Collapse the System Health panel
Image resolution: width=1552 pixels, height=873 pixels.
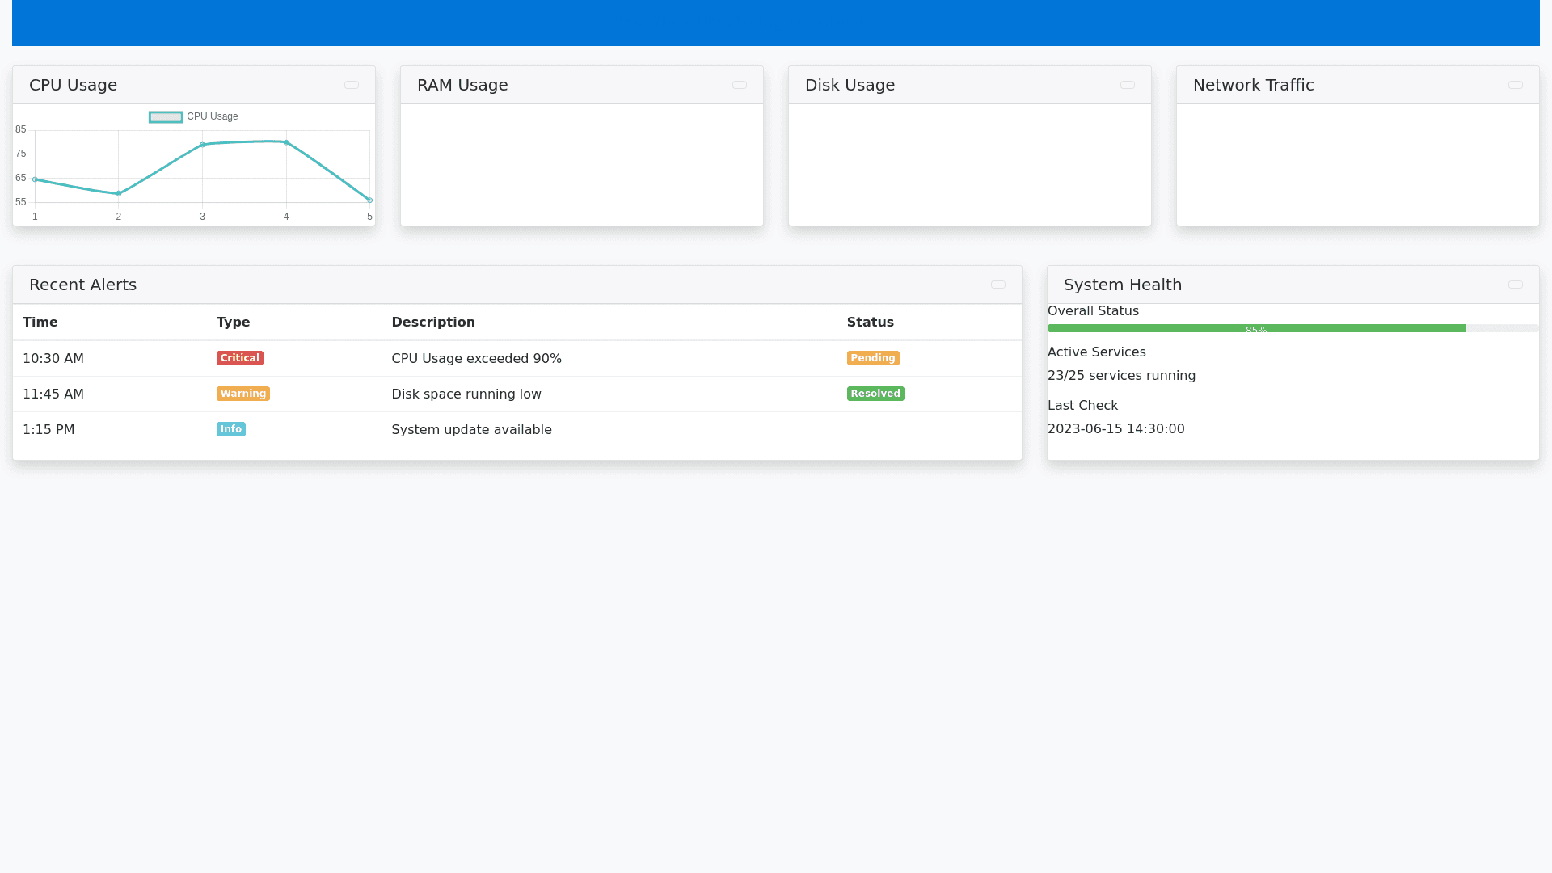point(1516,285)
